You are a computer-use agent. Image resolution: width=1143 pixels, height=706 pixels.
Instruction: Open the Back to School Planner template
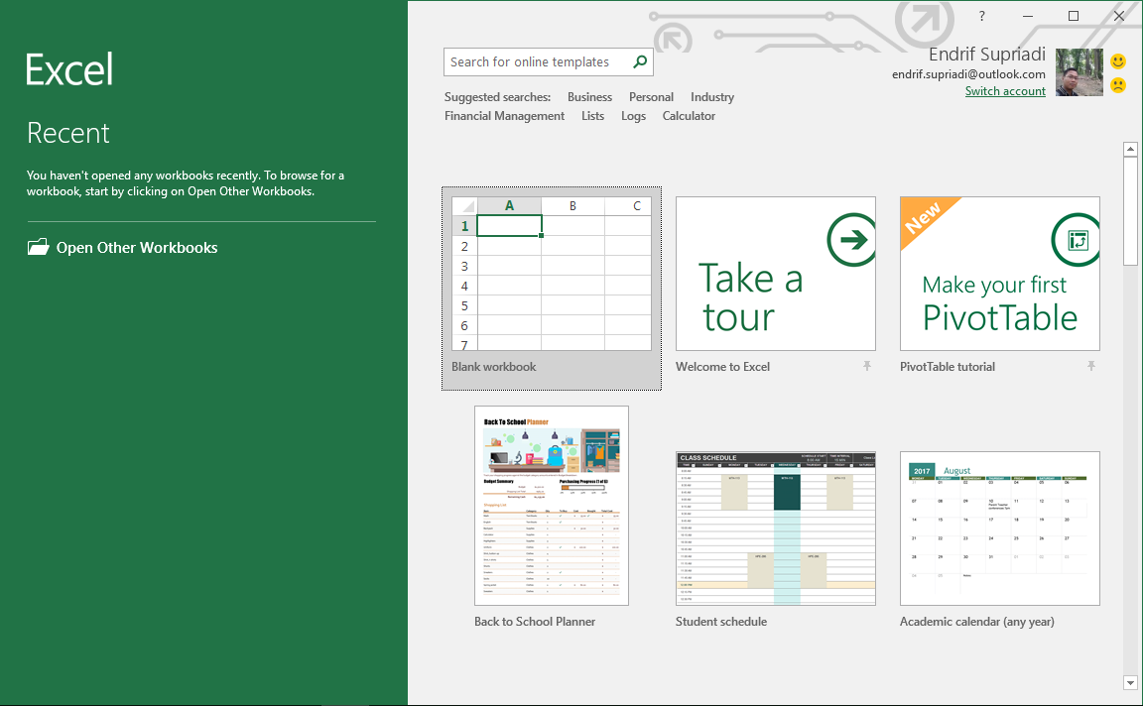(552, 506)
